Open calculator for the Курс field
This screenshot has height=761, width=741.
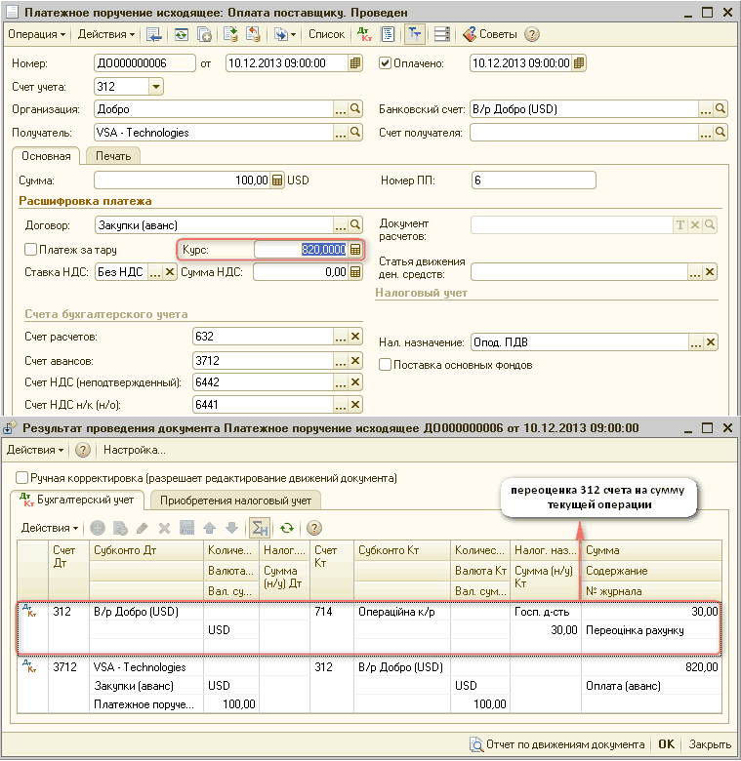355,250
